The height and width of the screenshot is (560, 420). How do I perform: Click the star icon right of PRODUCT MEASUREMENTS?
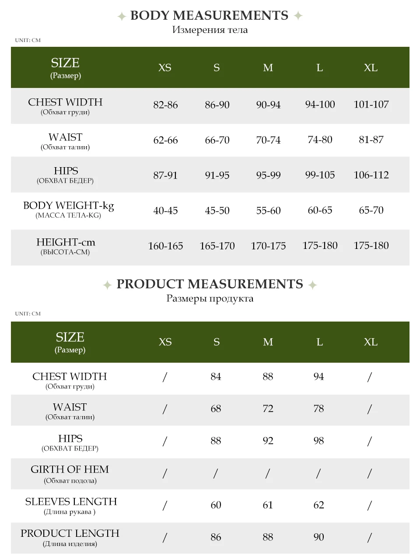[312, 285]
